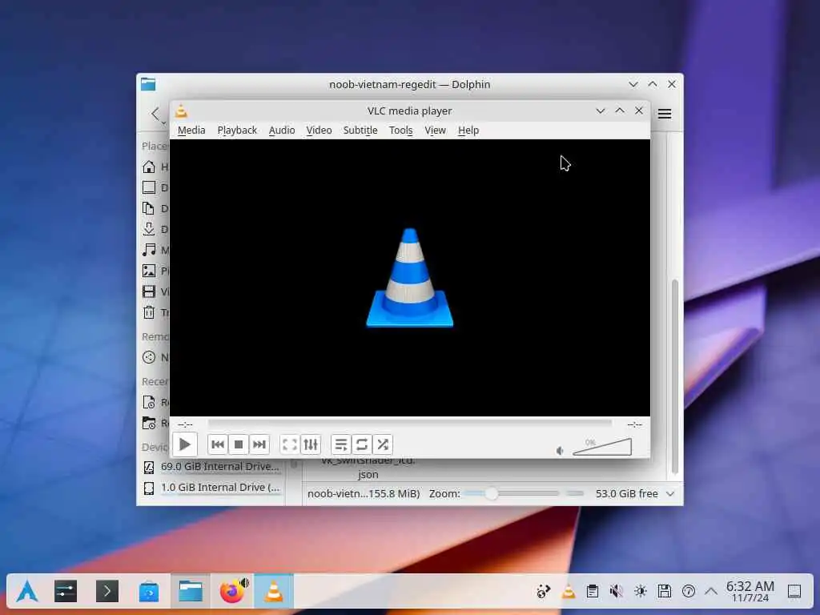
Task: Open VLC Media menu
Action: [x=191, y=131]
